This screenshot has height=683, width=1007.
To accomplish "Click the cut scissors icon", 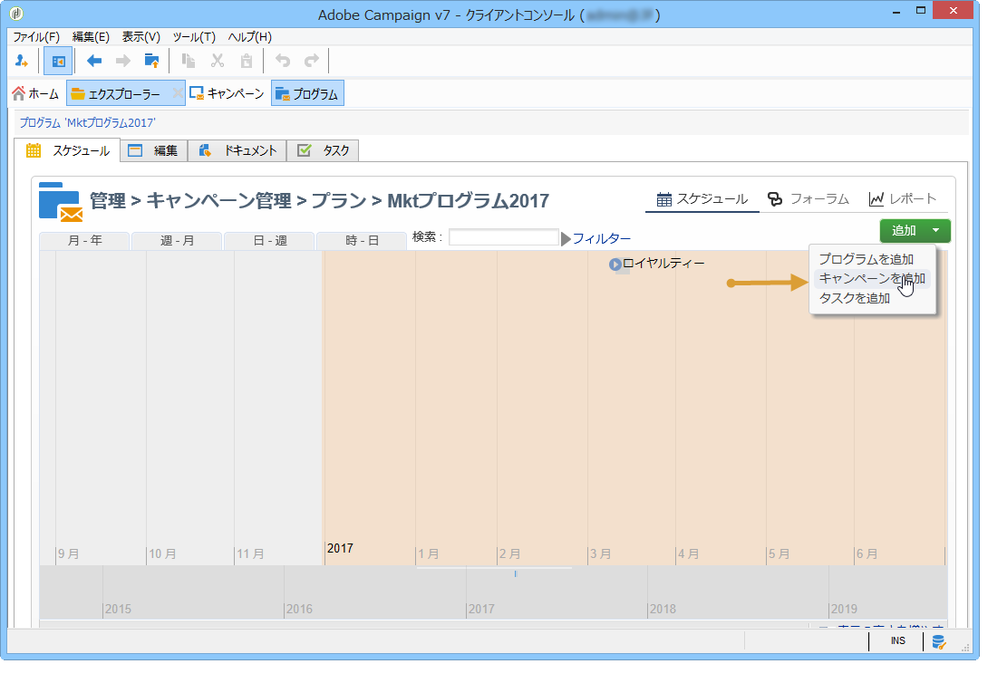I will point(218,61).
